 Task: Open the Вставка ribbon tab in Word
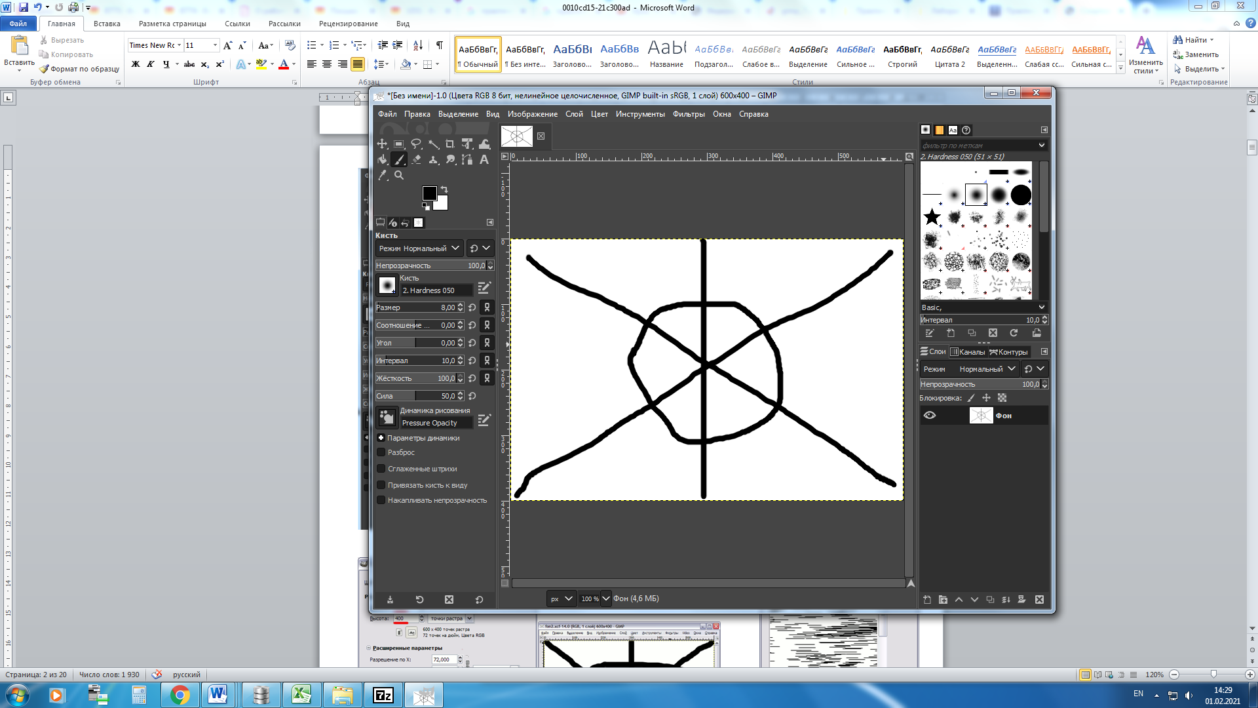point(107,24)
